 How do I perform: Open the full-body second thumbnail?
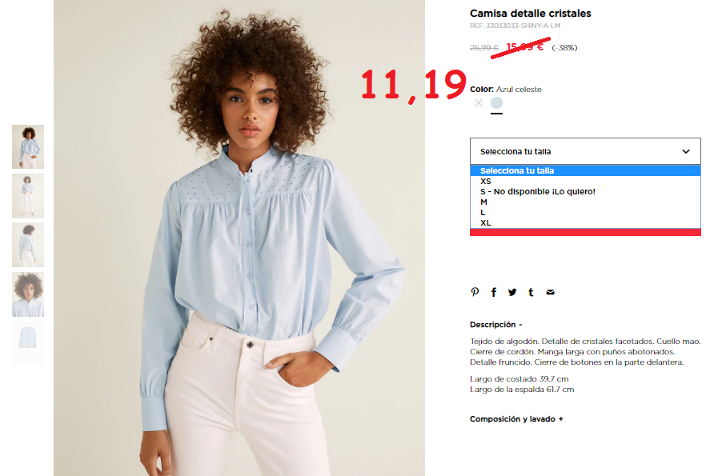28,196
